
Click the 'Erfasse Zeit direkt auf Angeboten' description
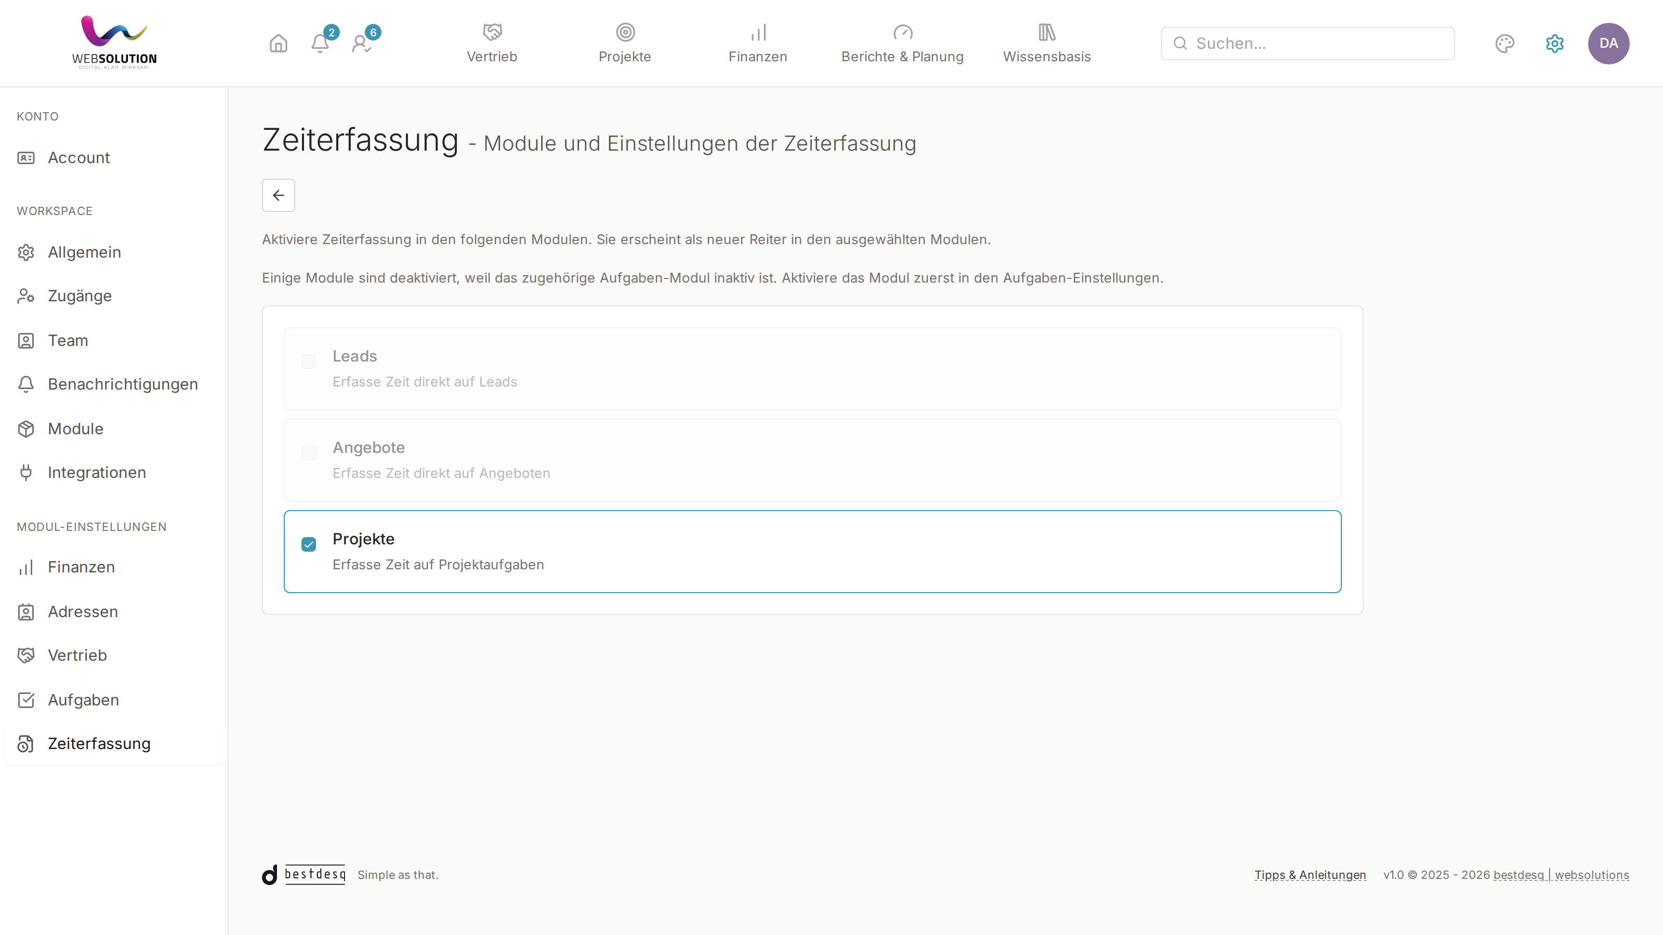pos(441,473)
